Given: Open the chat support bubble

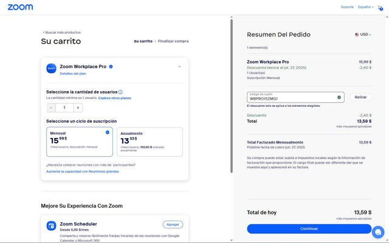Looking at the screenshot, I should point(378,232).
